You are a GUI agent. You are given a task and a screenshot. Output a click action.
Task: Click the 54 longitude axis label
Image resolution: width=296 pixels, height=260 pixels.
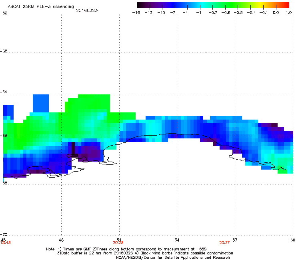pyautogui.click(x=177, y=240)
